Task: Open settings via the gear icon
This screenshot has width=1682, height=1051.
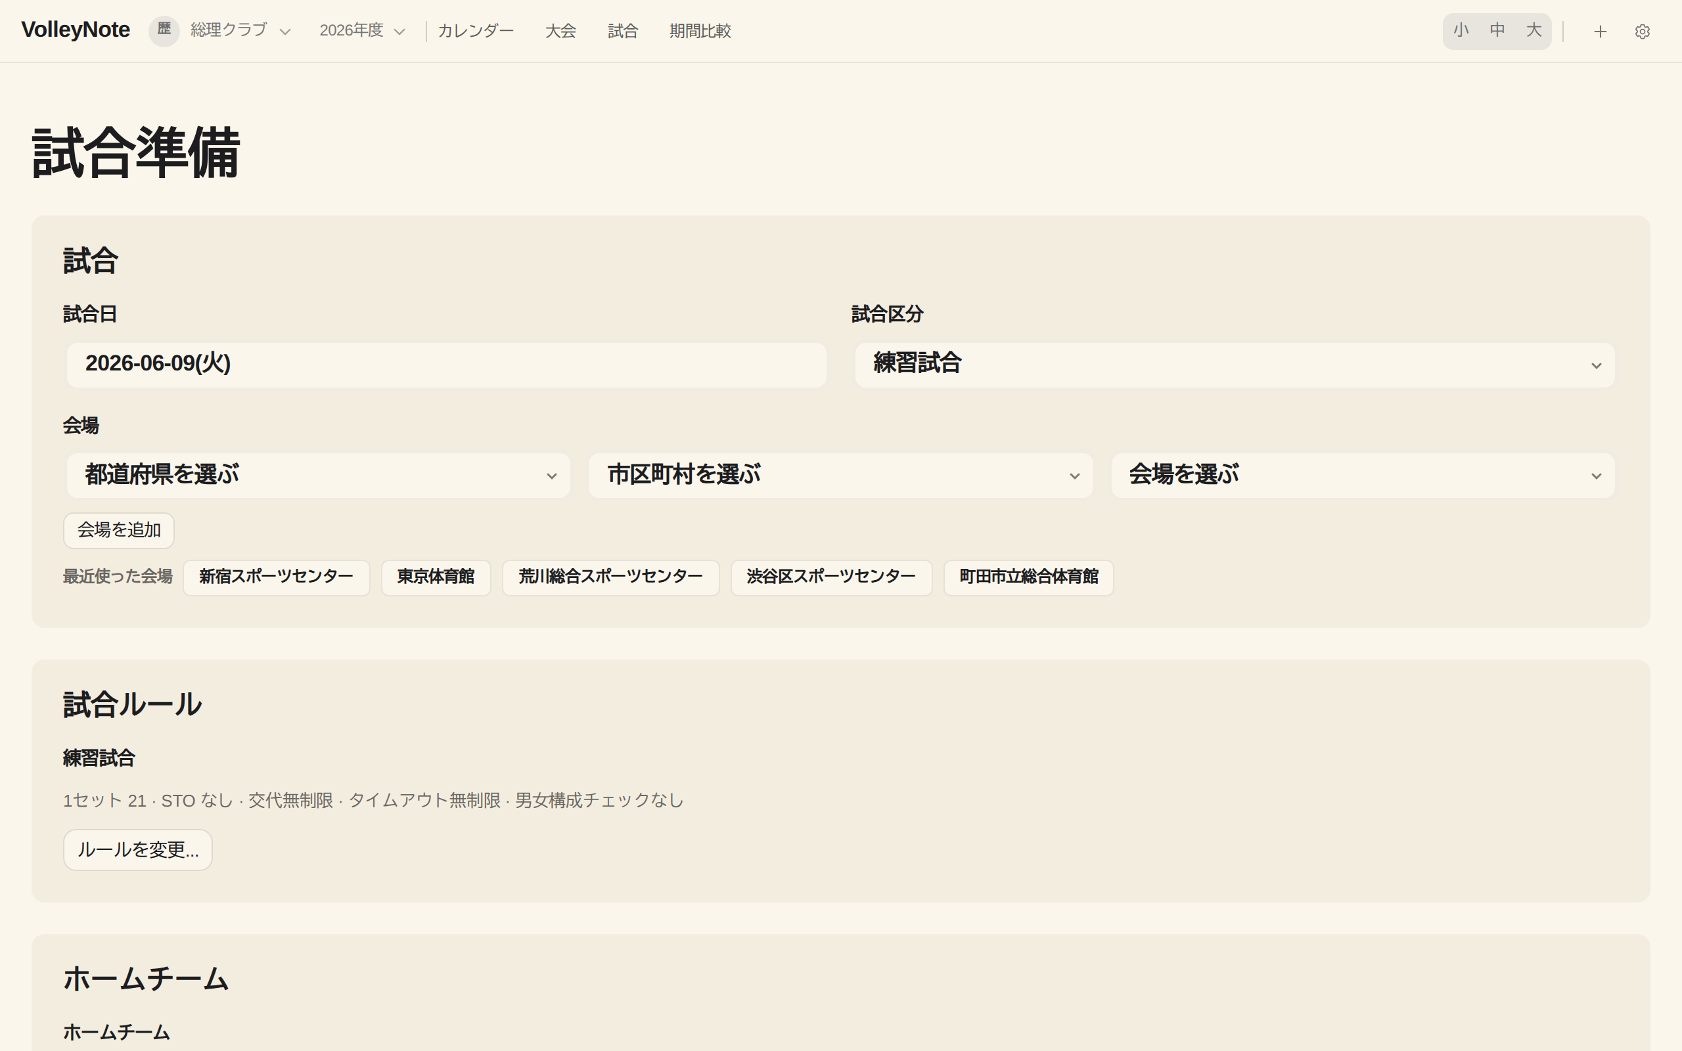Action: tap(1643, 32)
